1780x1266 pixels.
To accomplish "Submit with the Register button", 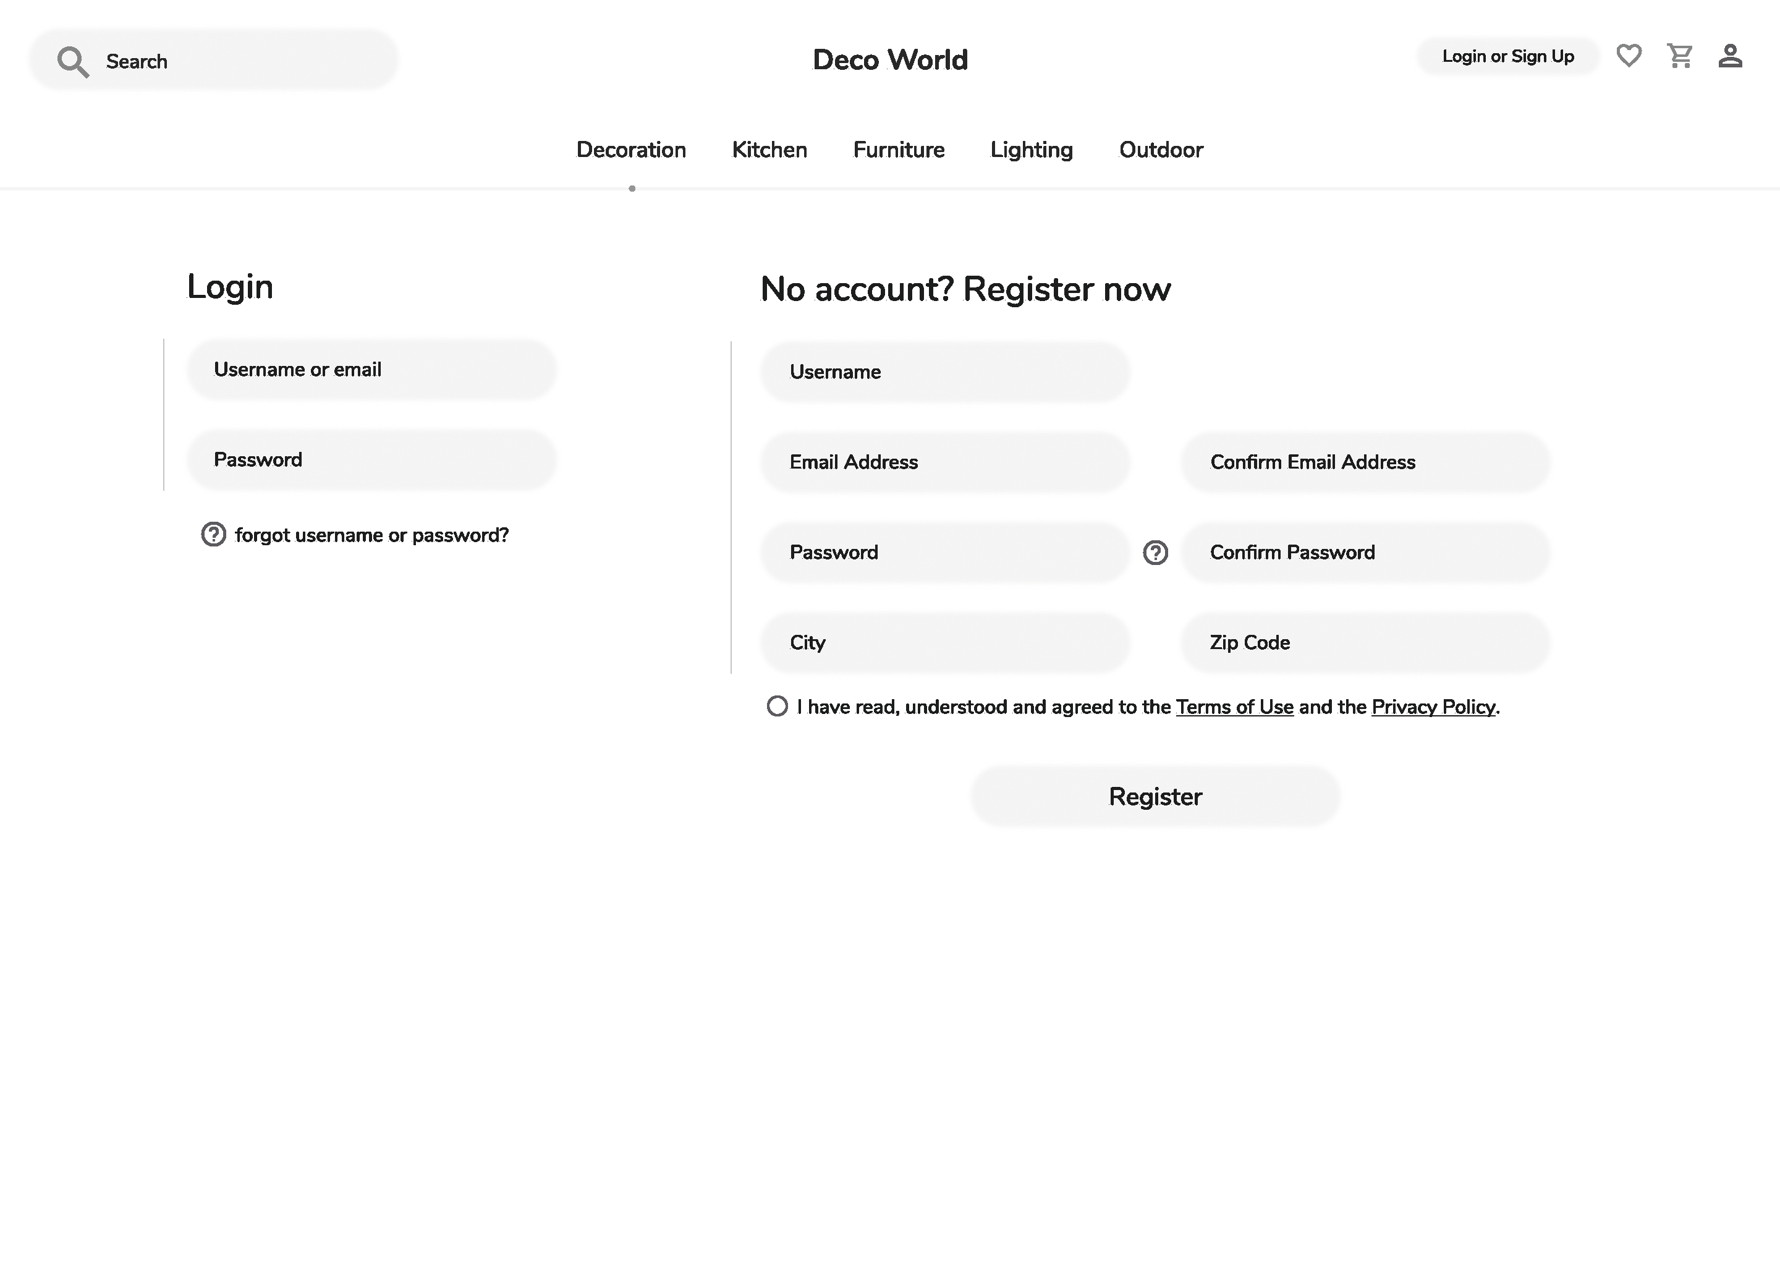I will pyautogui.click(x=1155, y=796).
